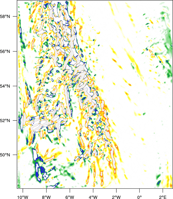Image resolution: width=173 pixels, height=199 pixels.
Task: Click the 8°W longitude label
Action: tap(47, 197)
